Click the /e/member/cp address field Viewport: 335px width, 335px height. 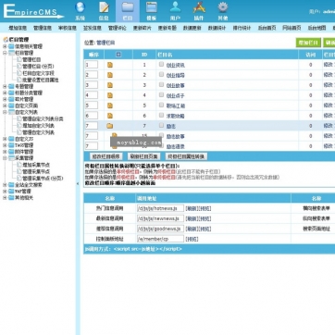[x=160, y=239]
